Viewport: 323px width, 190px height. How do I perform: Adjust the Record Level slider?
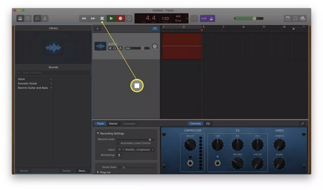point(136,139)
